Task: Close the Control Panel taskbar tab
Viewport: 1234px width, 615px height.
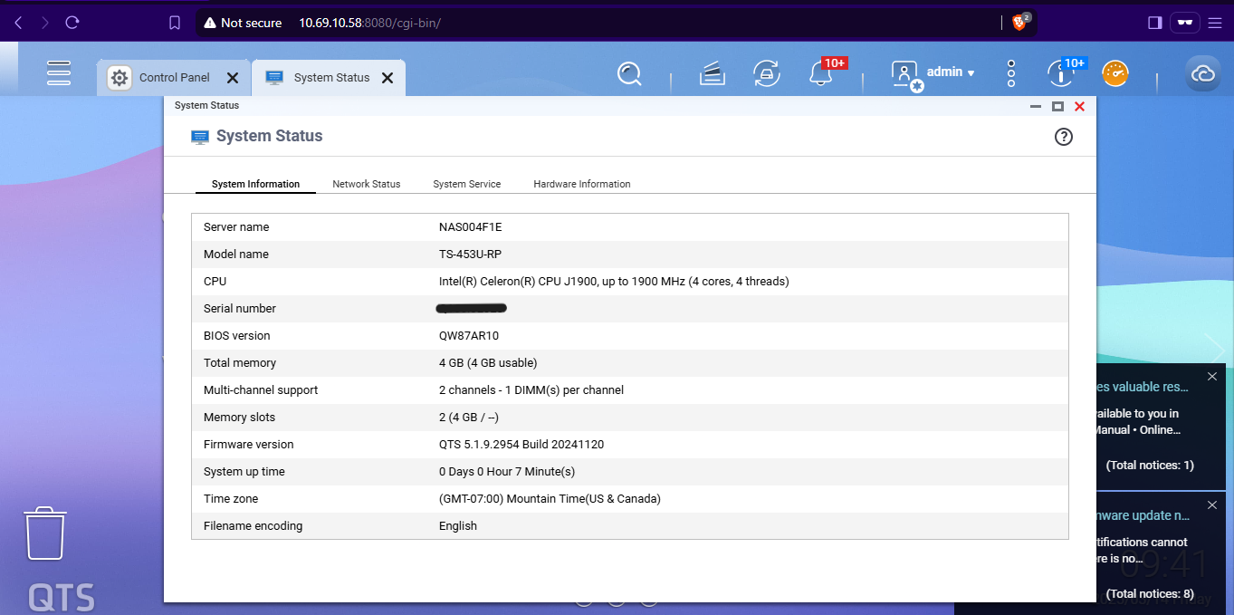Action: (233, 78)
